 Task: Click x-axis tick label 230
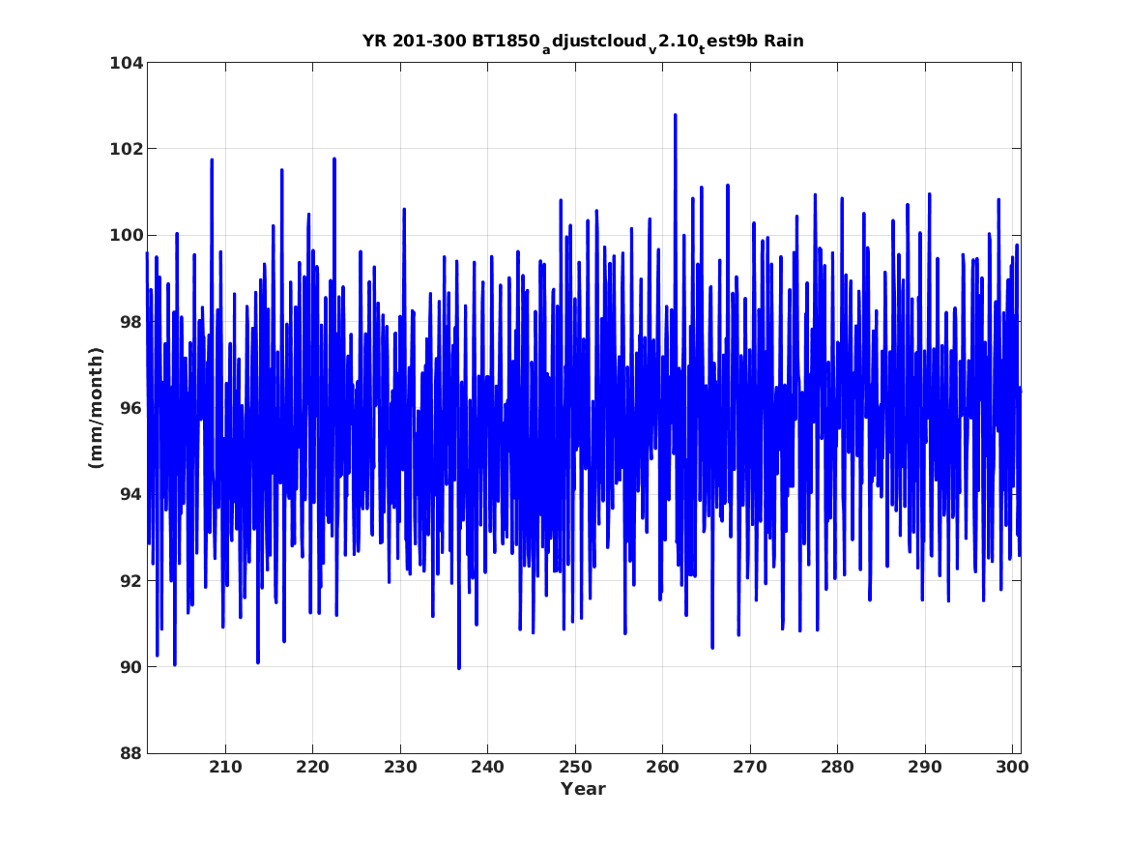[400, 767]
